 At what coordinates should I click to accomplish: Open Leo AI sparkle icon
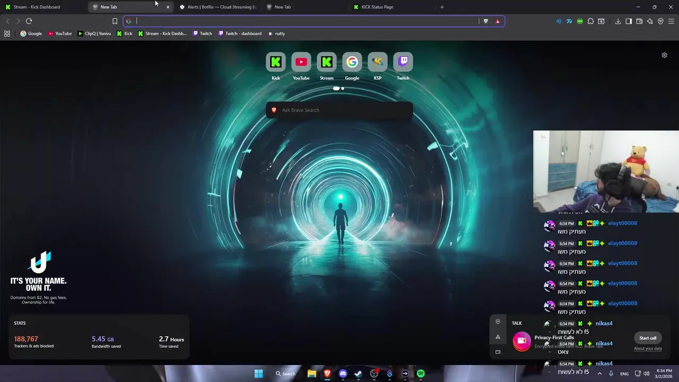650,21
